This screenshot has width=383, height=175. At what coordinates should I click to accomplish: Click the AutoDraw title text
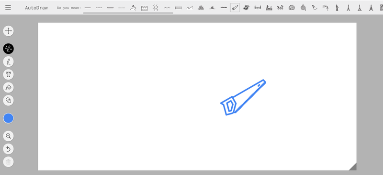[x=36, y=8]
